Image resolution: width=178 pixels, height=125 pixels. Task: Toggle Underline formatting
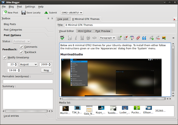82,38
